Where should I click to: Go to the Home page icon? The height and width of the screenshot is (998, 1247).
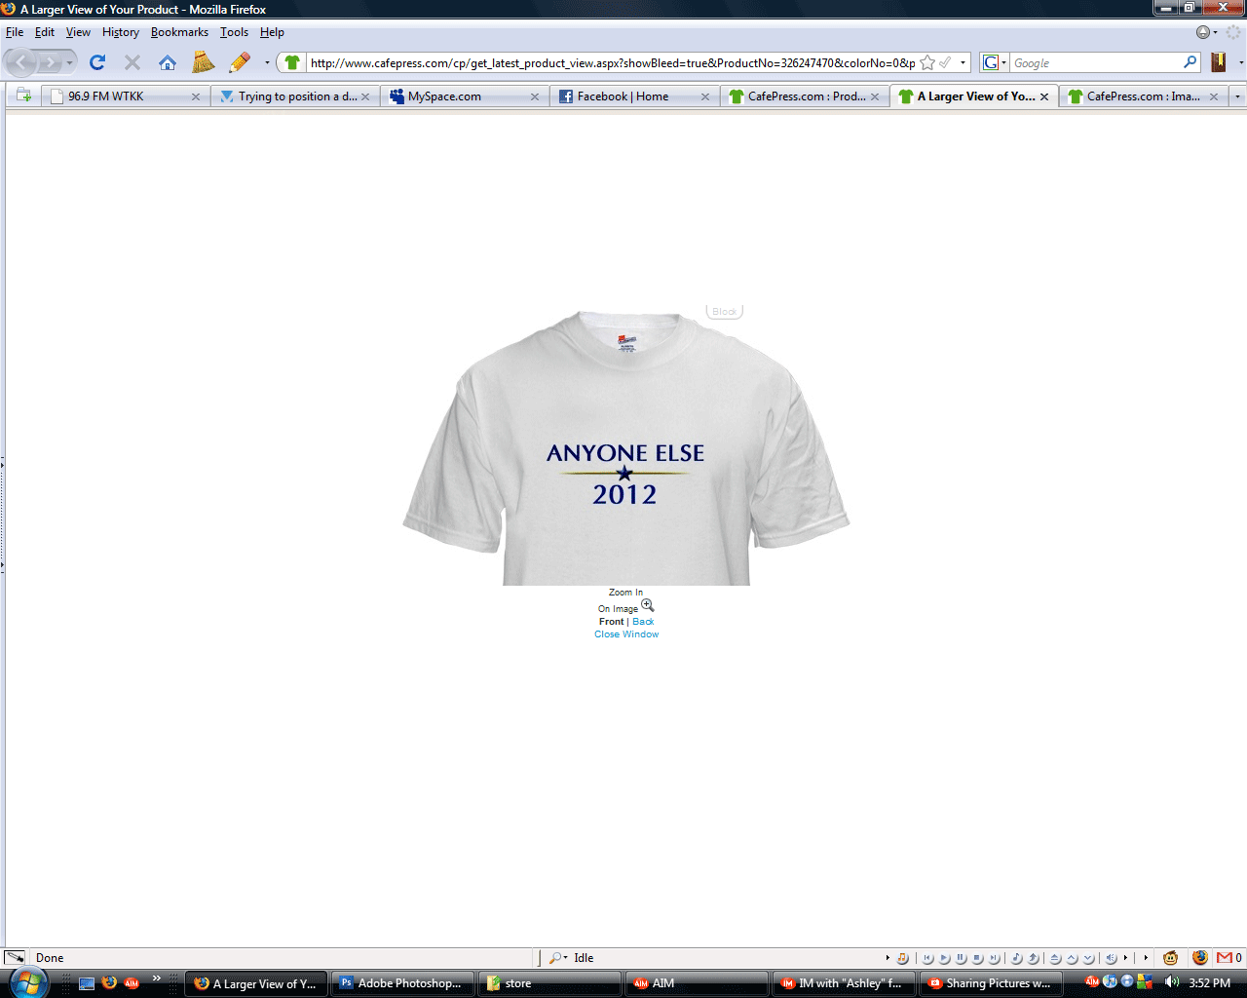click(x=168, y=62)
